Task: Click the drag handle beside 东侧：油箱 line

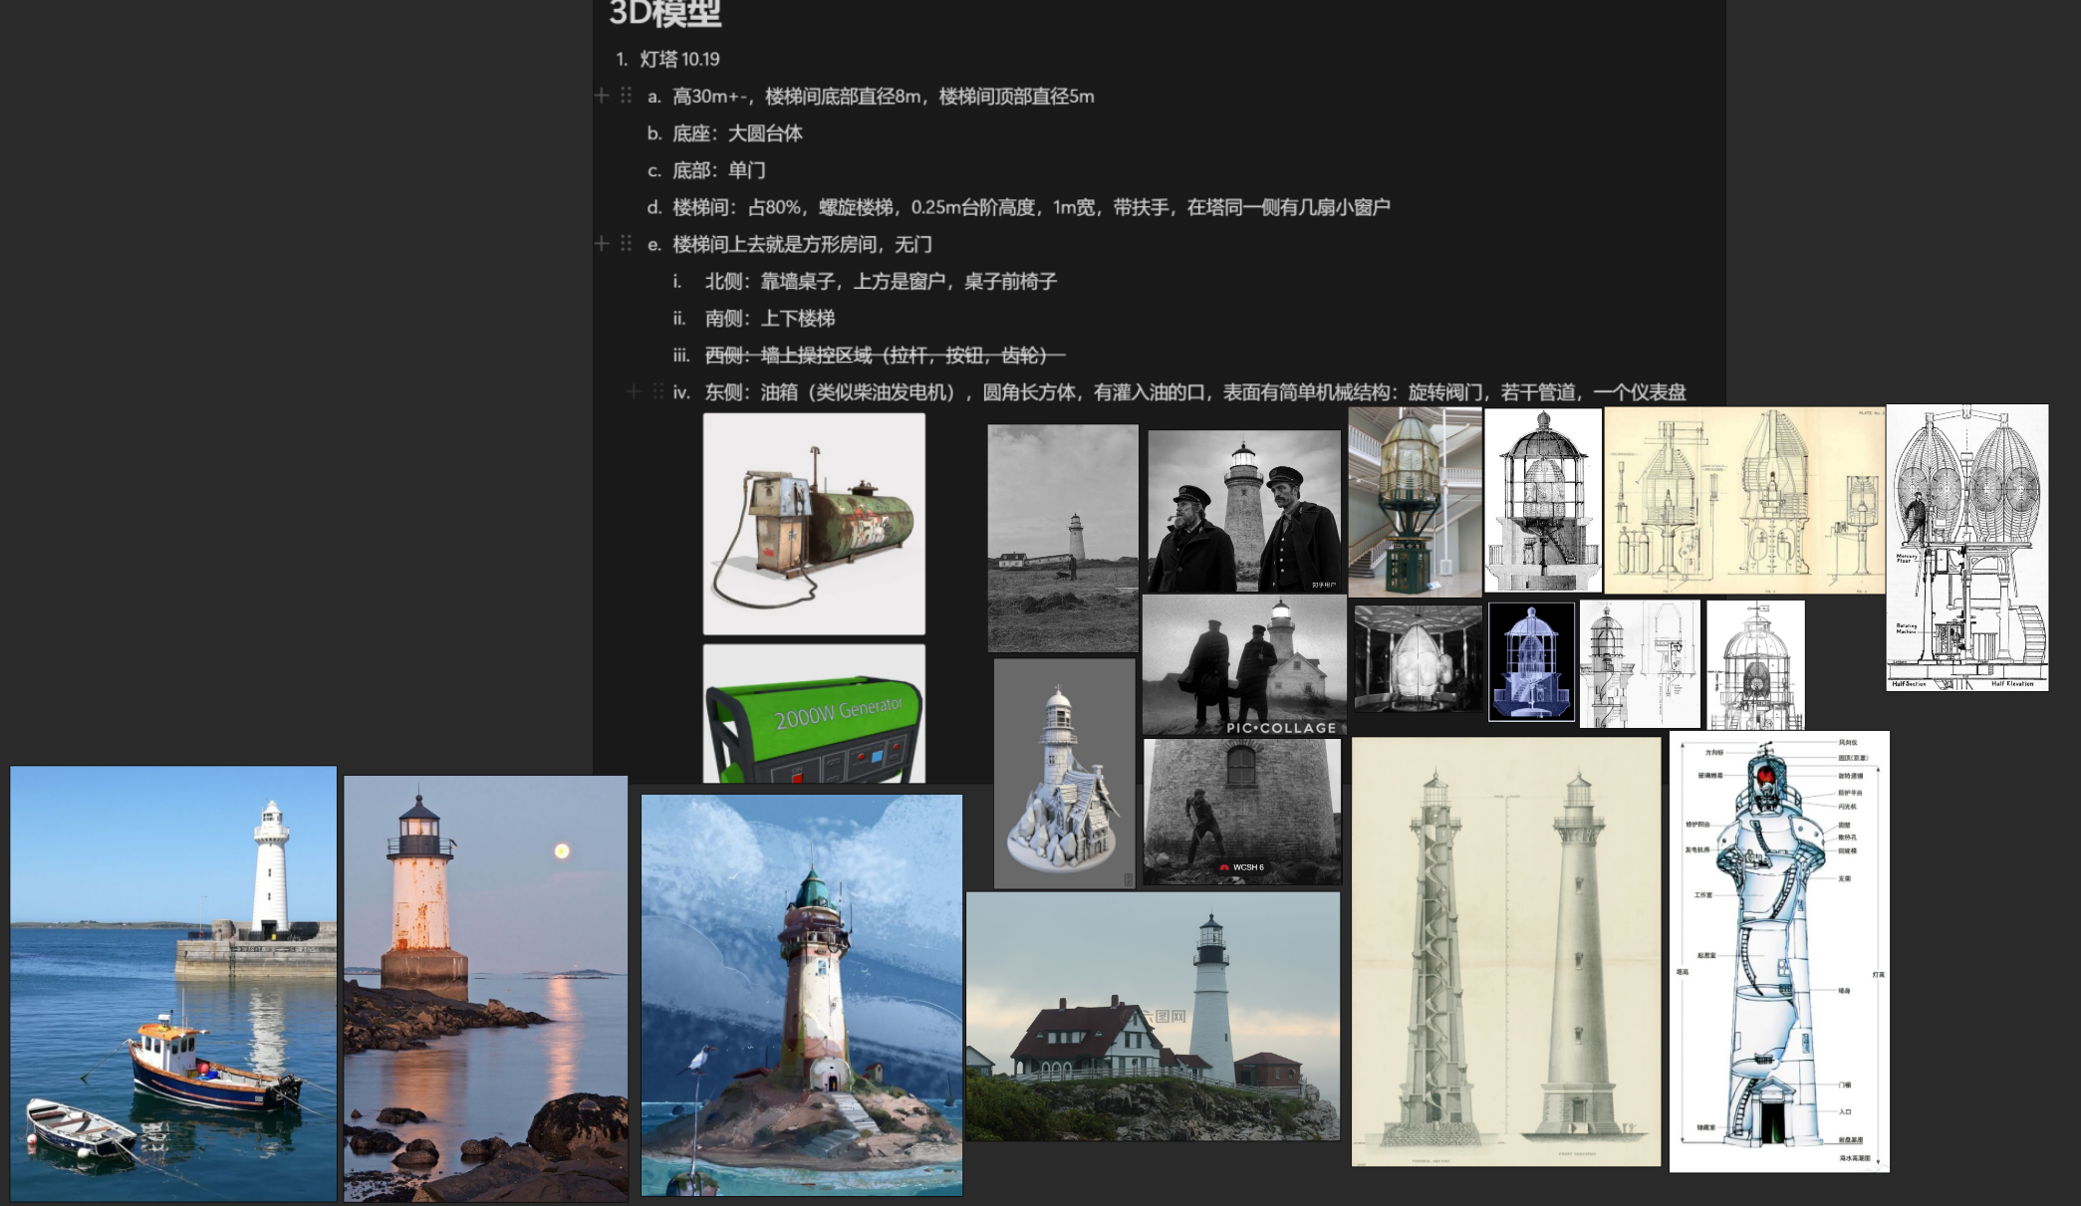Action: (x=657, y=391)
